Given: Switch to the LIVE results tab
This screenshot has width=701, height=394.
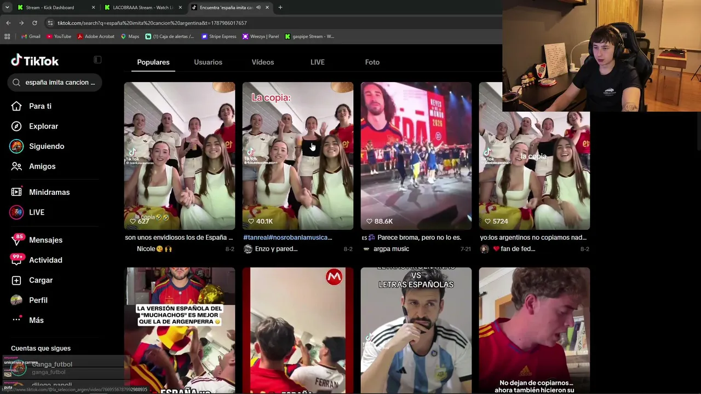Looking at the screenshot, I should point(318,62).
